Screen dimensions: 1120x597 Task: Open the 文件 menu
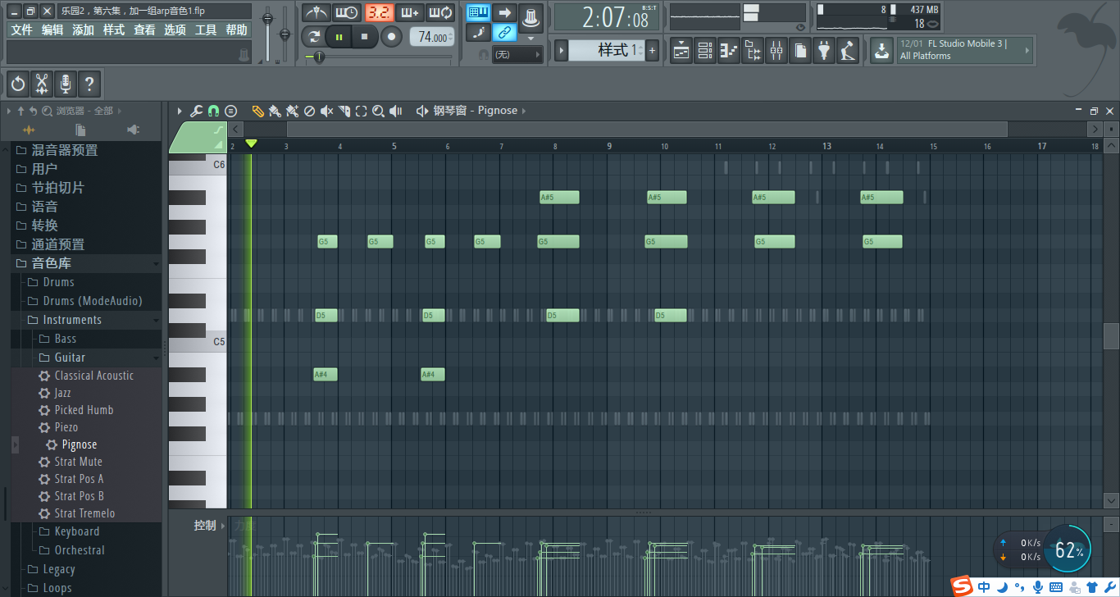tap(21, 30)
